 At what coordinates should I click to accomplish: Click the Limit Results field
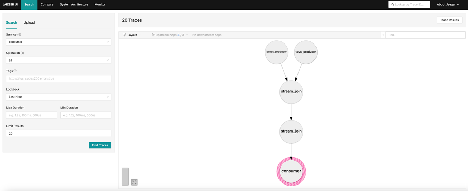tap(59, 134)
